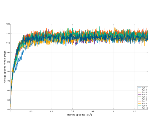
Task: Click the y-axis tick label 130
Action: pos(8,24)
